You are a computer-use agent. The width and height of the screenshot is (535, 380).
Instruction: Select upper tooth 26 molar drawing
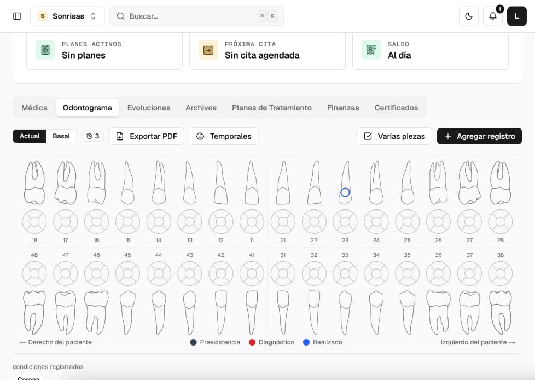(438, 183)
